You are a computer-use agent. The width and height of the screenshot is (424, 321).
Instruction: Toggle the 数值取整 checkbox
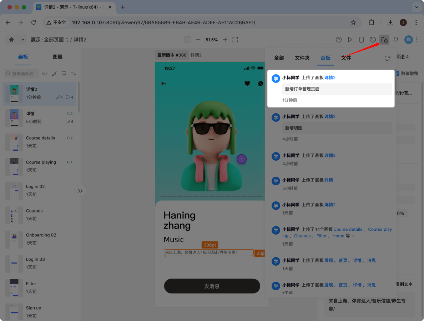(x=398, y=74)
